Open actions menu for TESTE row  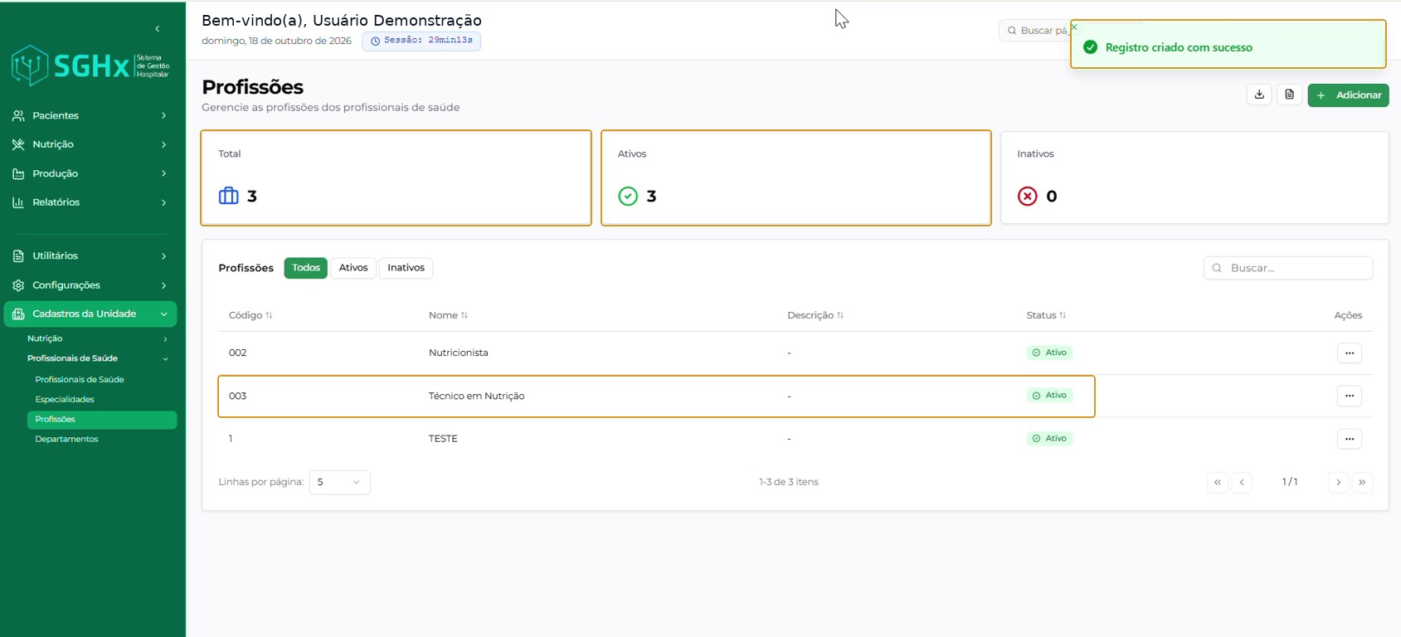point(1350,439)
